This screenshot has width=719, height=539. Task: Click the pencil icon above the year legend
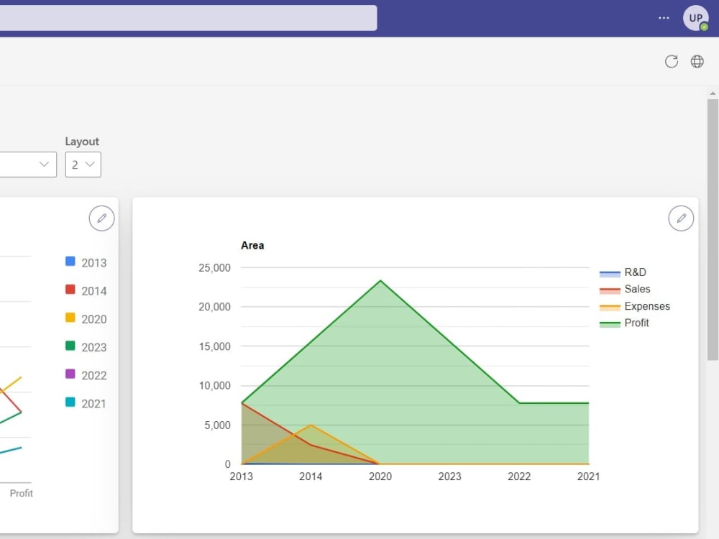(101, 218)
